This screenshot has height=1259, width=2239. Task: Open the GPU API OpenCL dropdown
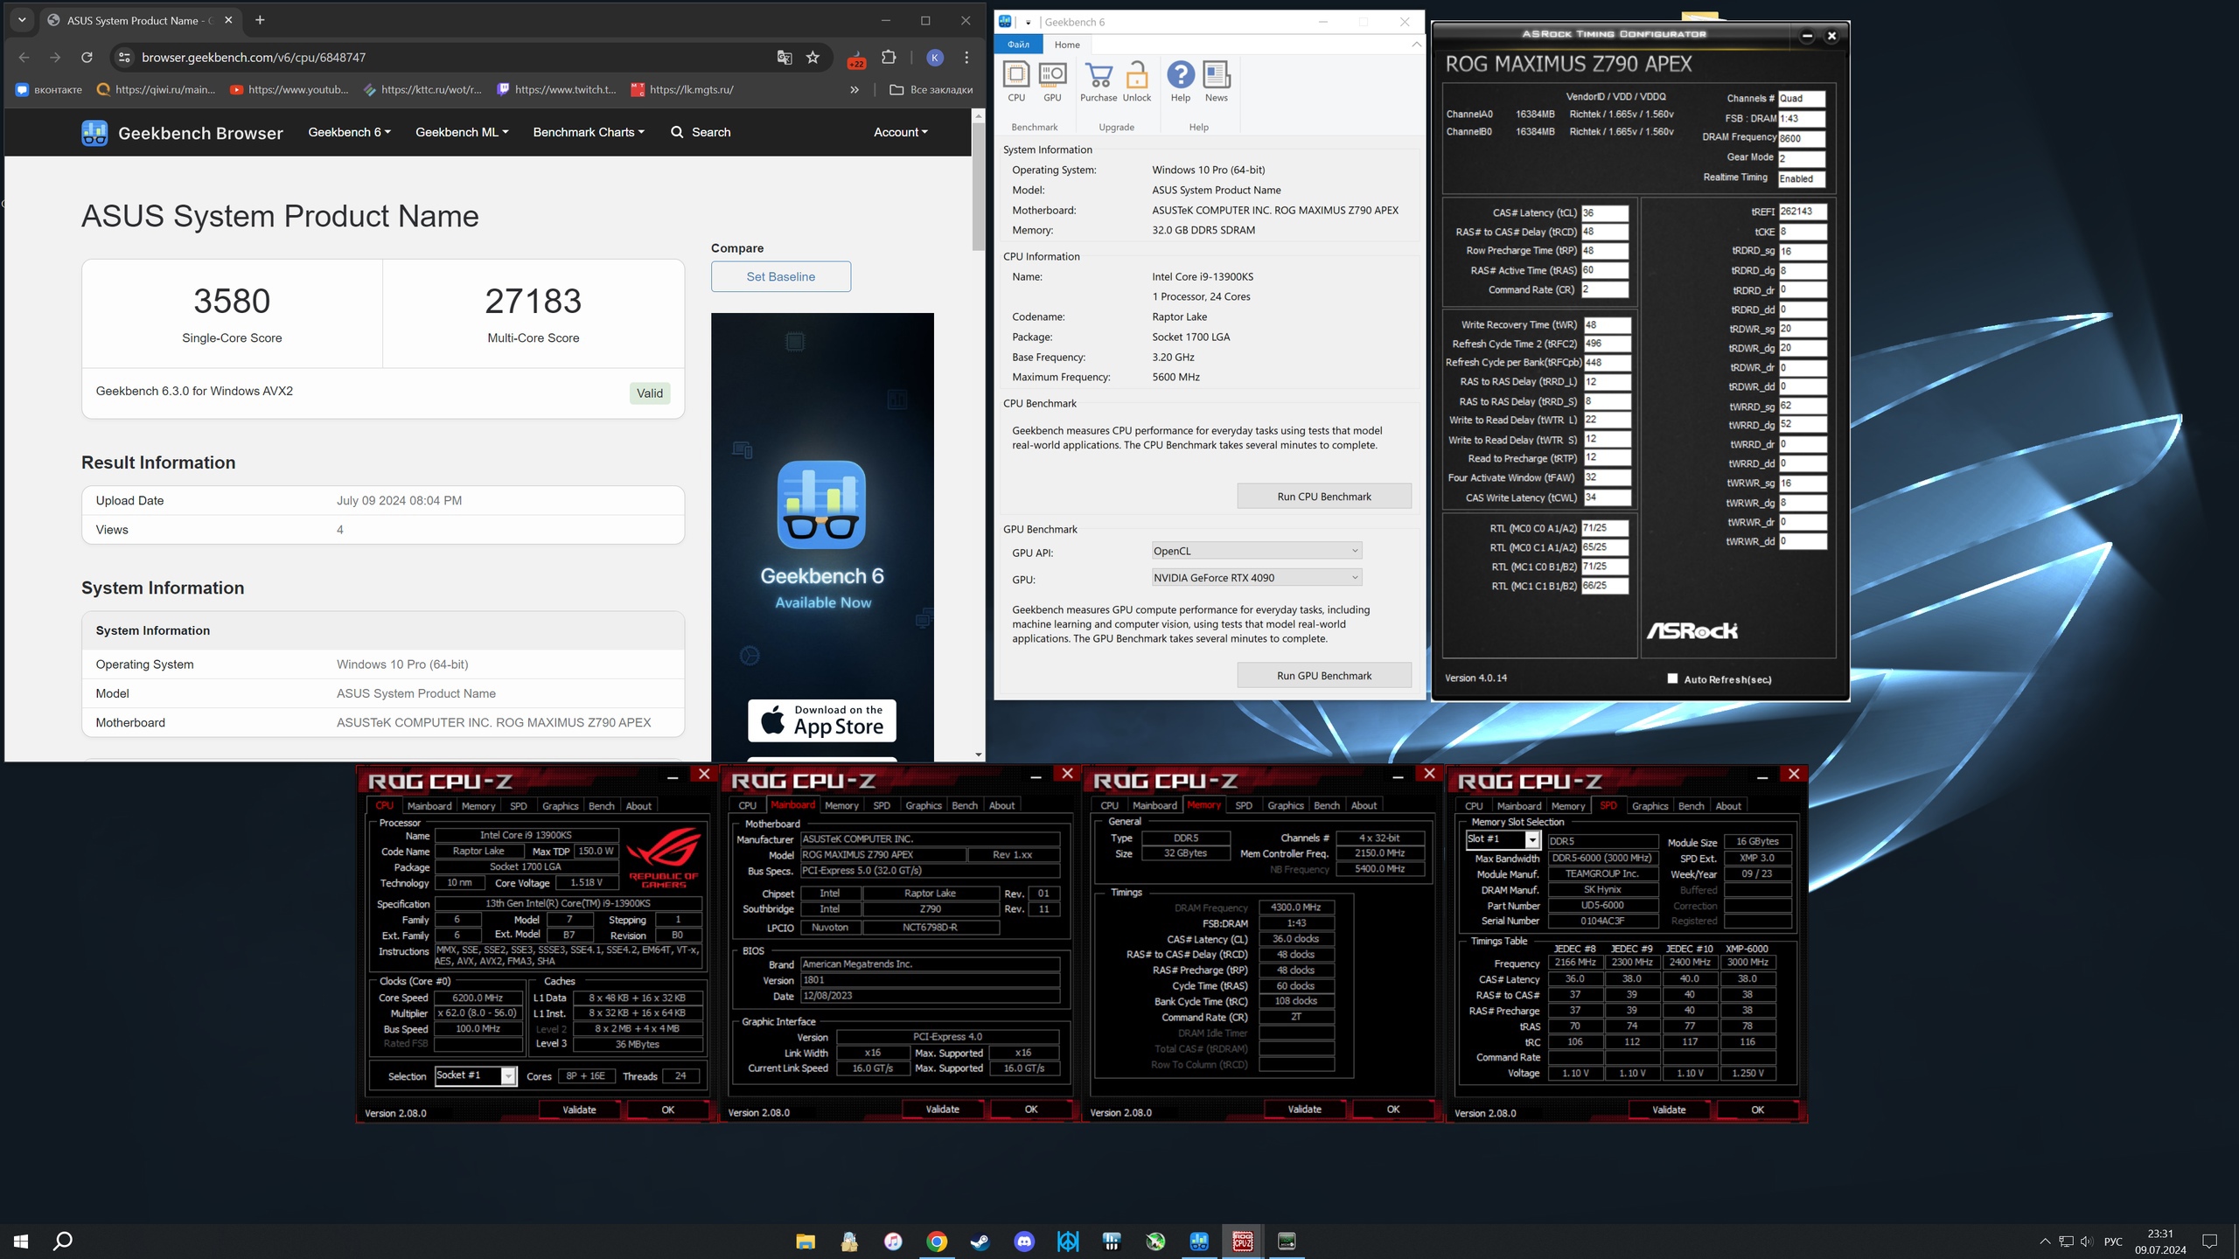1257,551
